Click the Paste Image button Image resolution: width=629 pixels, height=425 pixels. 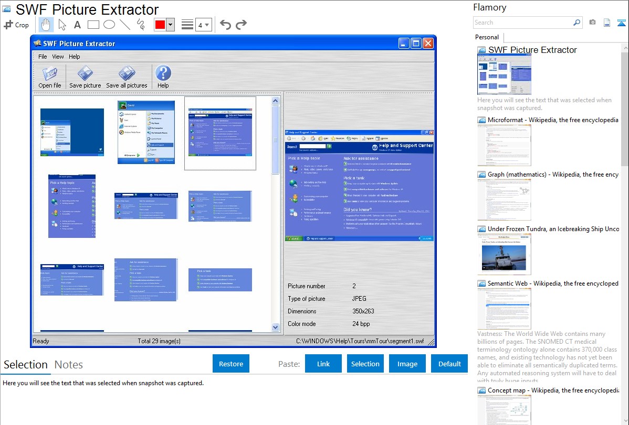407,364
